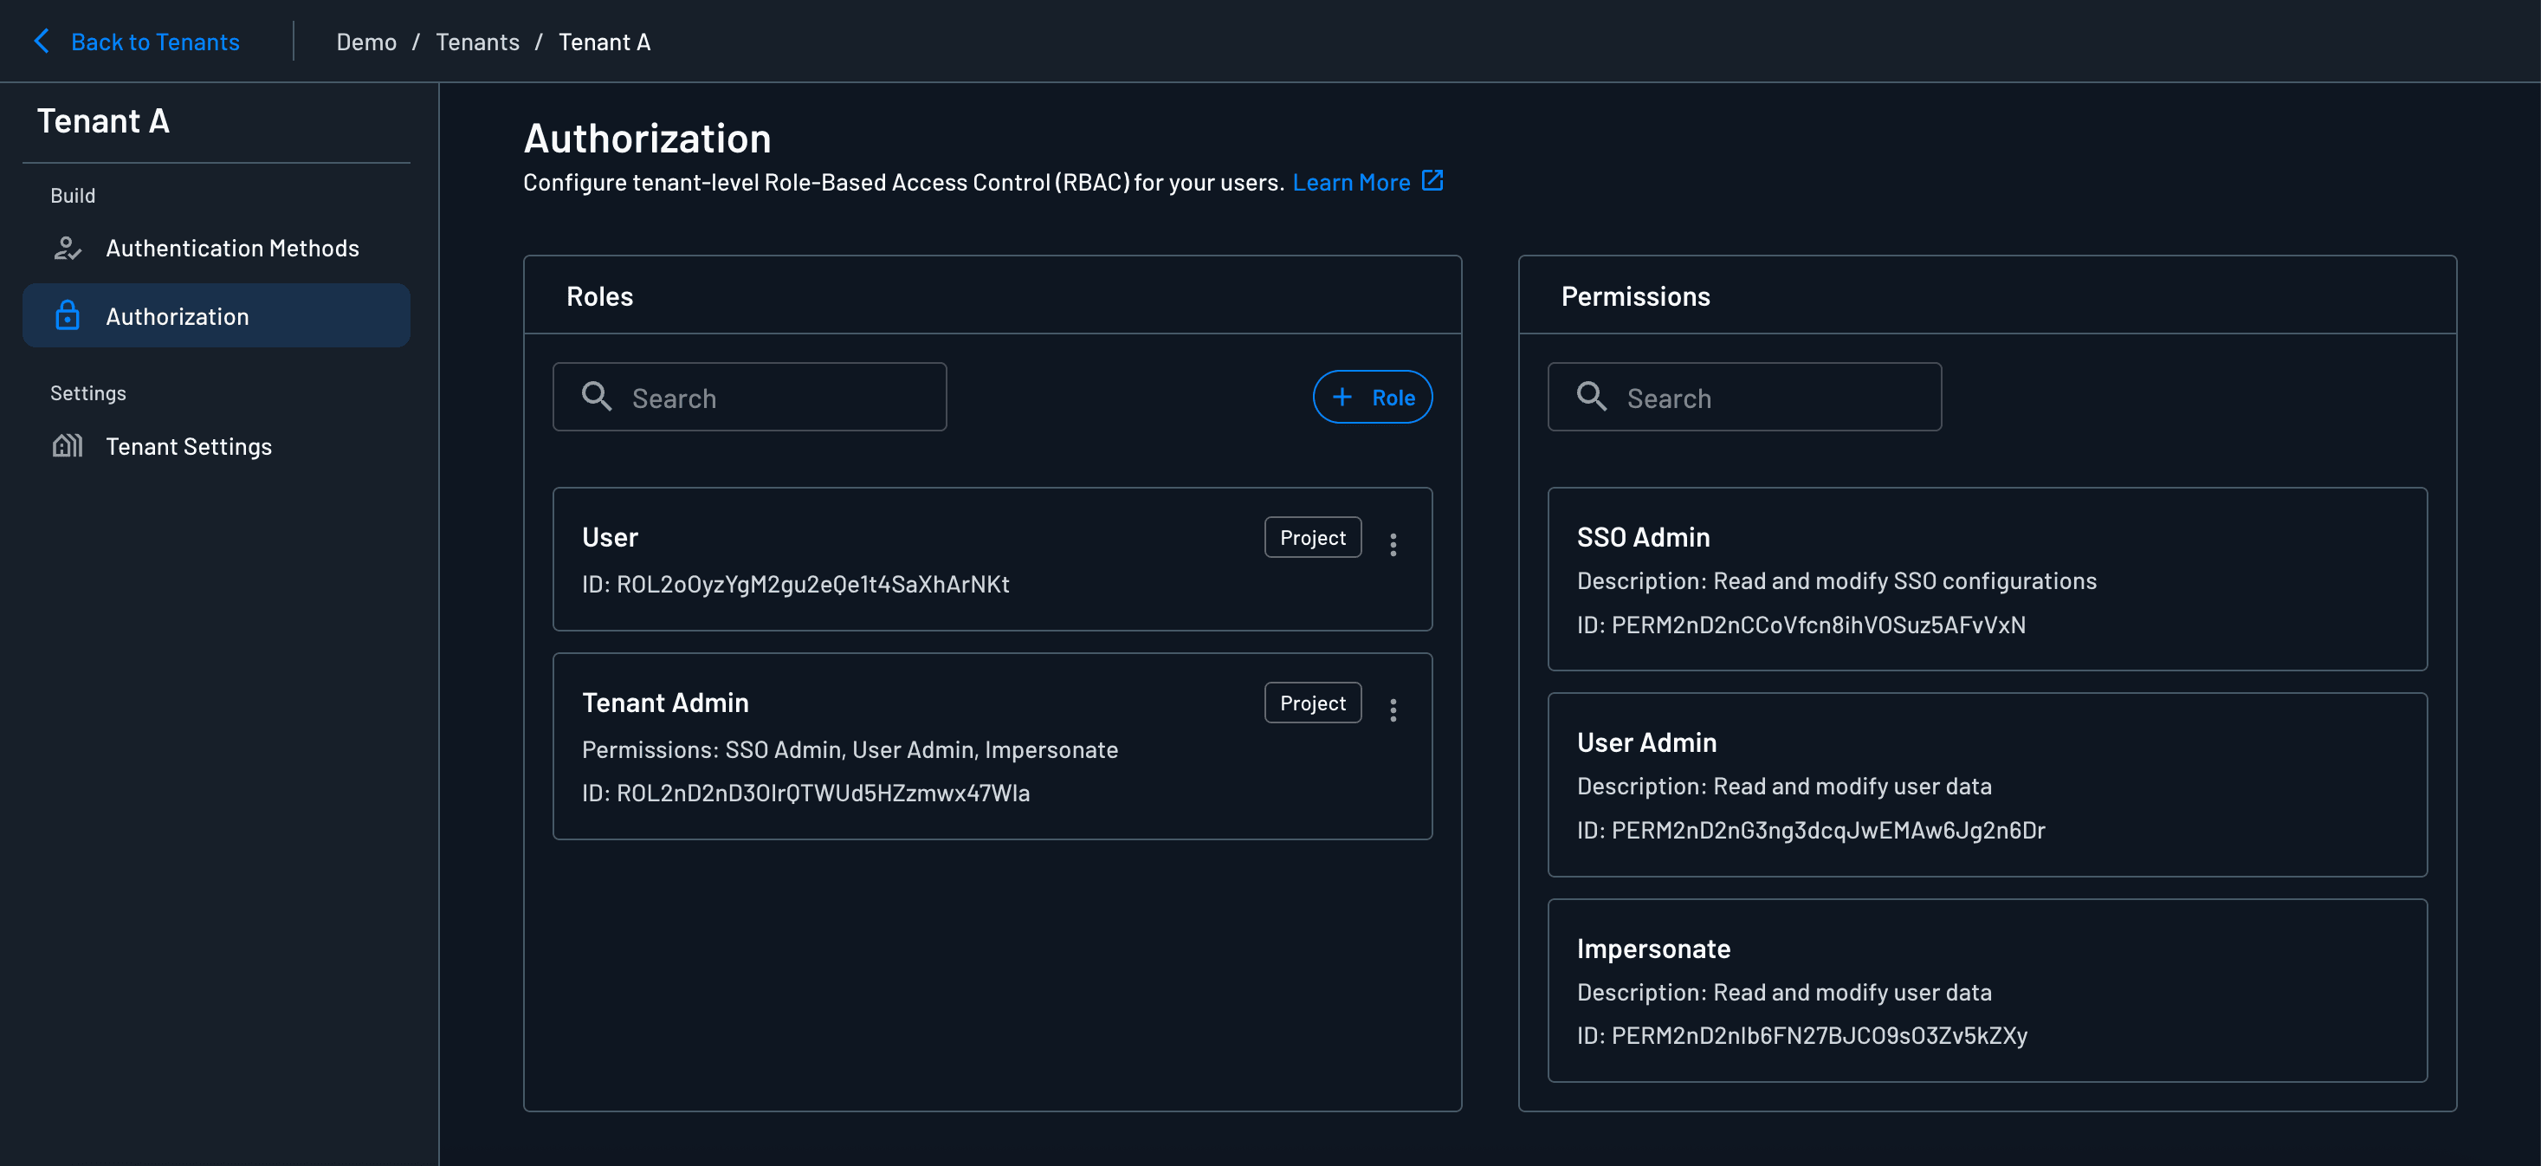This screenshot has width=2541, height=1166.
Task: Click the Demo breadcrumb link
Action: 366,42
